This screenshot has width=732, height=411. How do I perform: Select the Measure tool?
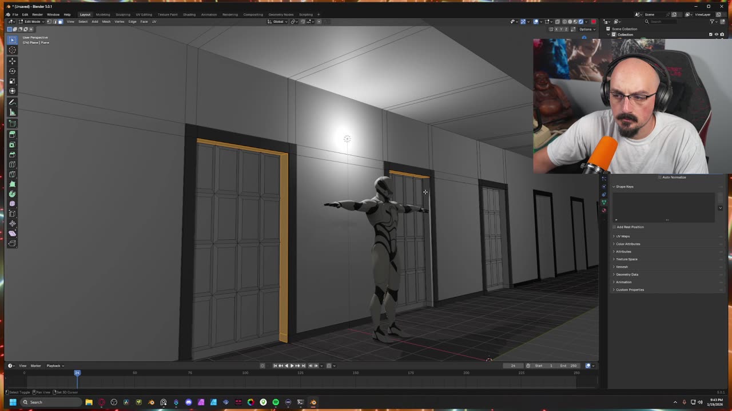pos(12,112)
